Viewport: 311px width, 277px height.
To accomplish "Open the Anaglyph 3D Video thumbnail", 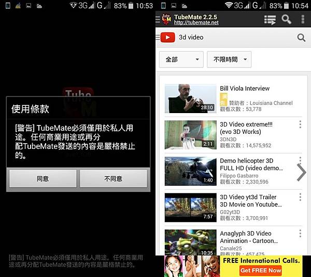I will point(190,242).
